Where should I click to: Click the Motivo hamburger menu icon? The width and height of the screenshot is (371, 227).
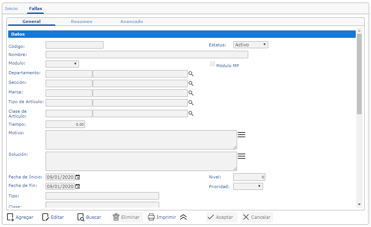(242, 135)
